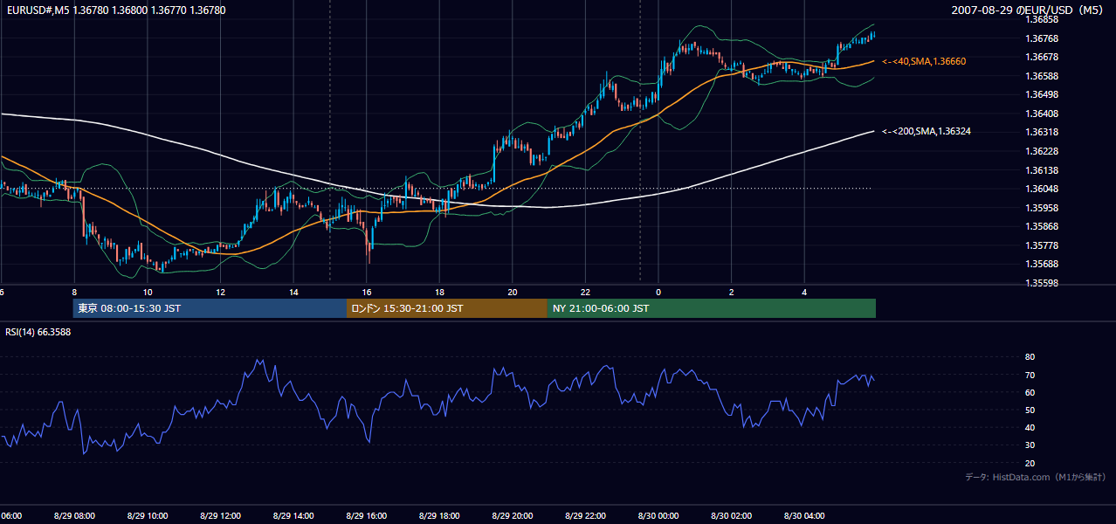Click the 8/29 14:00 time label
Screen dimensions: 1116x524
[293, 516]
